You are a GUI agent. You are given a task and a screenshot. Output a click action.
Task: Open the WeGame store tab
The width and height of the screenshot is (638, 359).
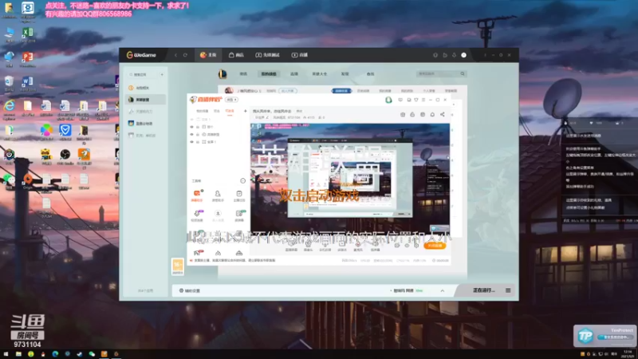point(236,55)
